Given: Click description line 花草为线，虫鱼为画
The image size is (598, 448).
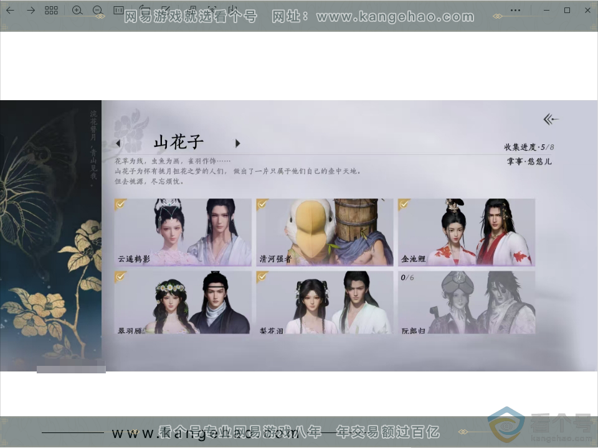Looking at the screenshot, I should [x=173, y=161].
